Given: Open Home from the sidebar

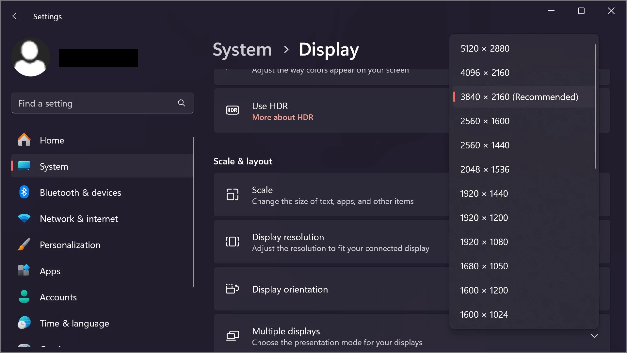Looking at the screenshot, I should pyautogui.click(x=52, y=140).
